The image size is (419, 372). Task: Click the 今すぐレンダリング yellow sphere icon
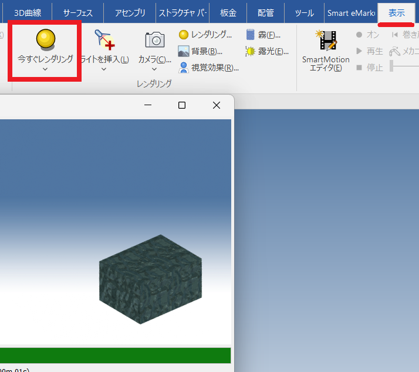(x=46, y=39)
